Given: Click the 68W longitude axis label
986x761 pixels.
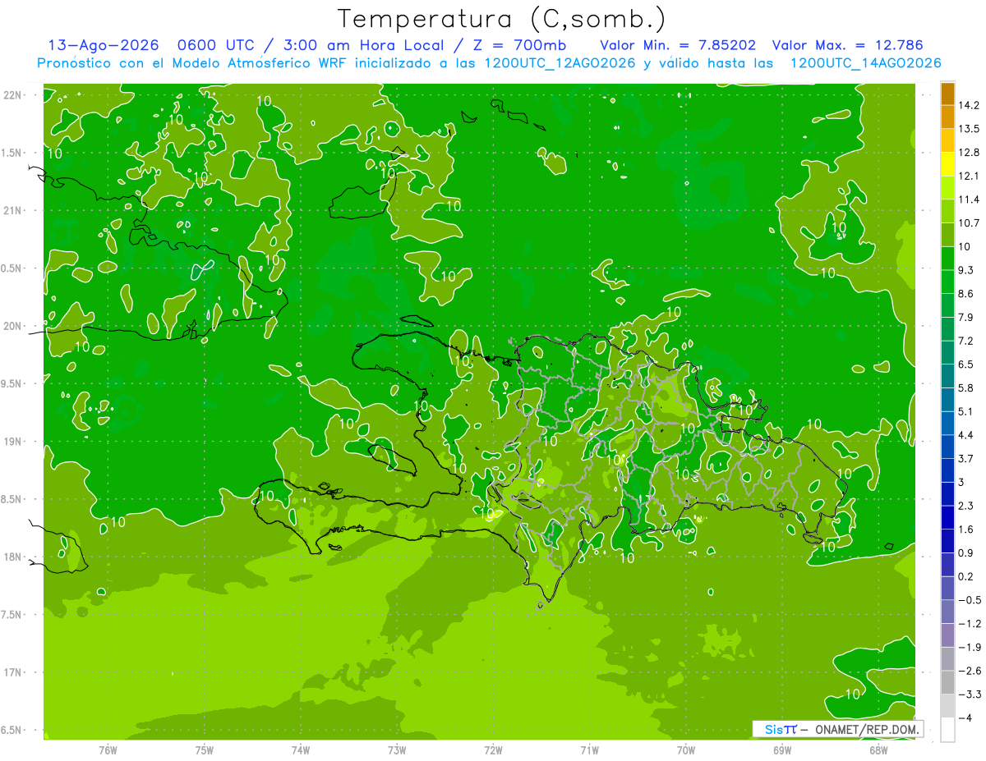Looking at the screenshot, I should point(878,750).
